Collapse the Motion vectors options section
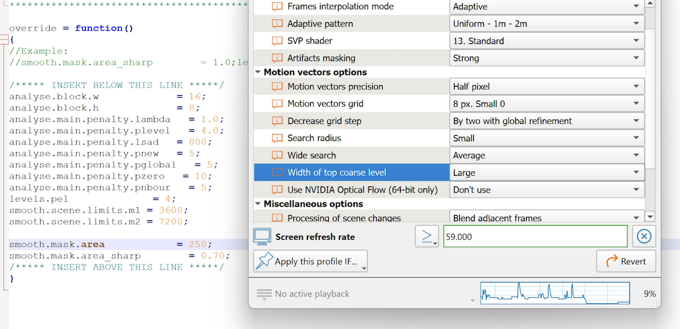This screenshot has height=329, width=680. point(258,73)
